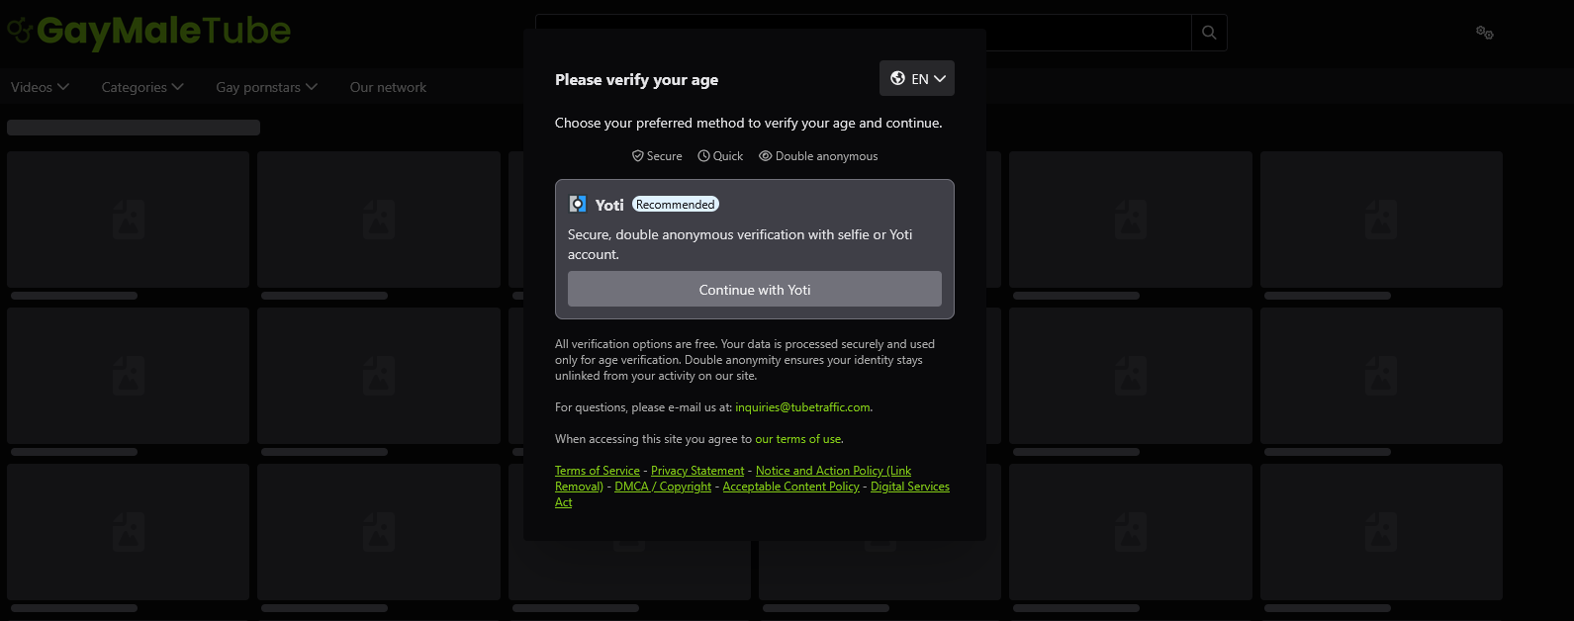Expand the Videos menu
The height and width of the screenshot is (621, 1574).
point(40,87)
